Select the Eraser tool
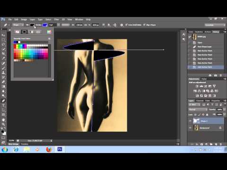 point(3,82)
